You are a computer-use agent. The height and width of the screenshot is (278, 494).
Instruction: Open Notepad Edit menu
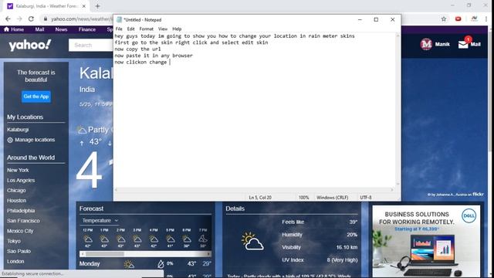[x=130, y=29]
